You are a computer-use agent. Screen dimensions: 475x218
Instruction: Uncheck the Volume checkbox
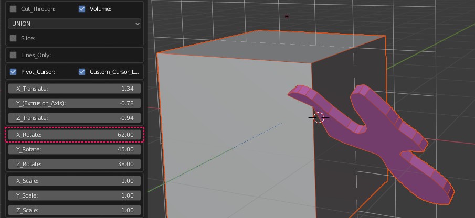(x=82, y=9)
